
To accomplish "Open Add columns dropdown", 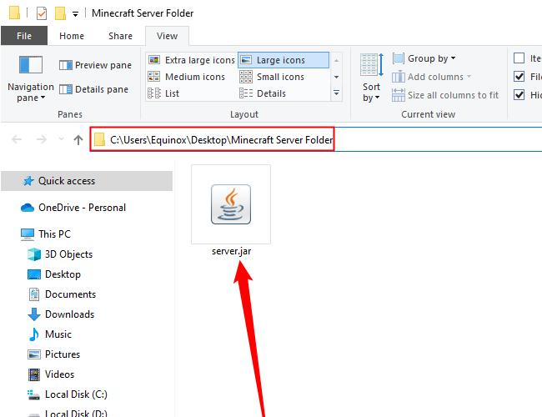I will [x=432, y=77].
